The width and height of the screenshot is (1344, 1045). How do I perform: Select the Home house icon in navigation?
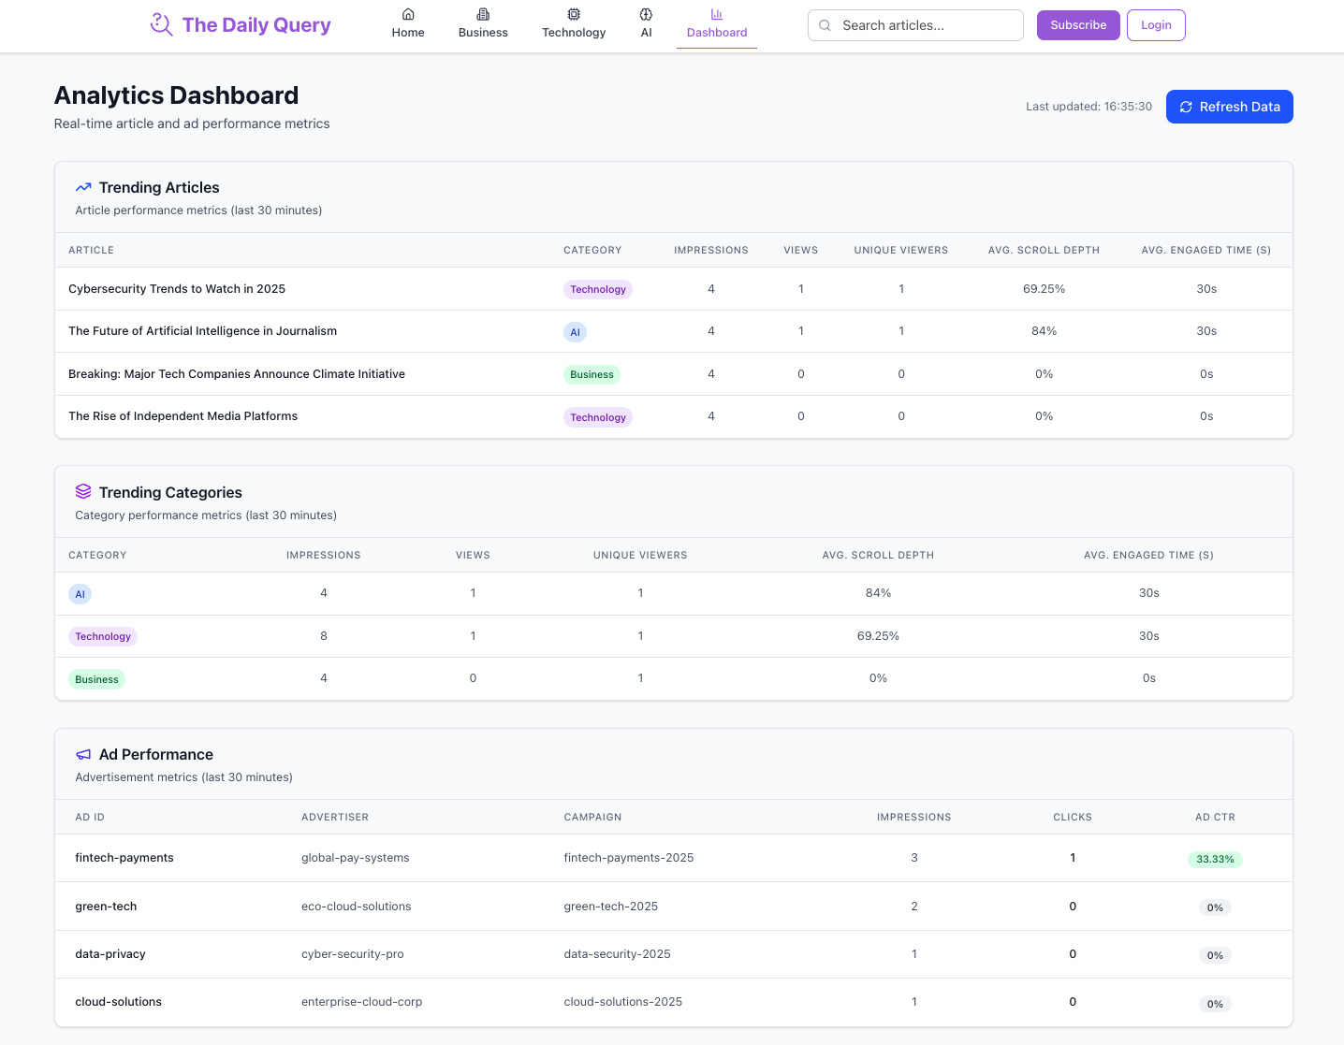pos(407,14)
